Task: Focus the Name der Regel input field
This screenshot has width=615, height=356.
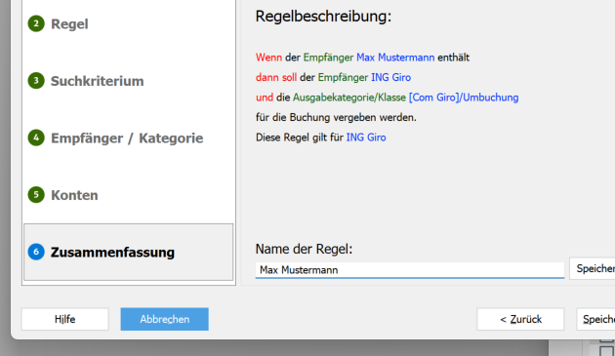Action: pyautogui.click(x=410, y=270)
